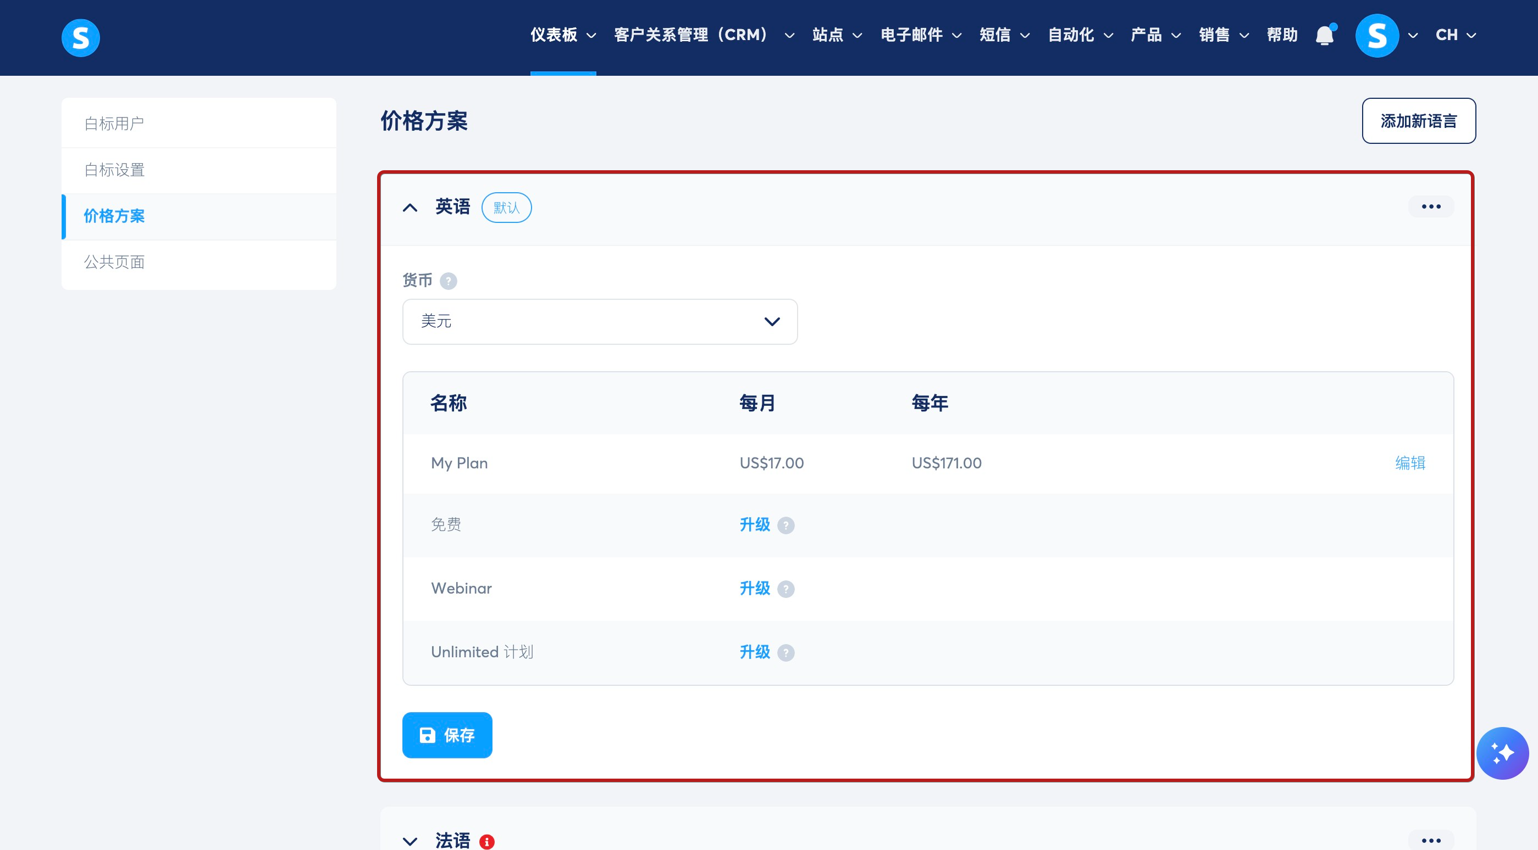1538x850 pixels.
Task: Open the user avatar account menu
Action: 1377,36
